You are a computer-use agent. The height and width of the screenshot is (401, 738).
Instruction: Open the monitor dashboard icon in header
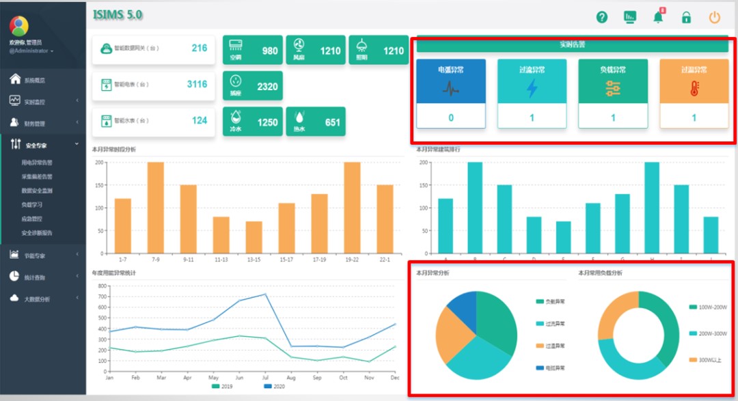point(630,18)
